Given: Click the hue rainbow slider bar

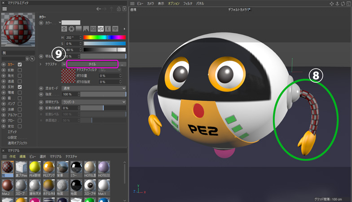Looking at the screenshot, I should coord(104,37).
